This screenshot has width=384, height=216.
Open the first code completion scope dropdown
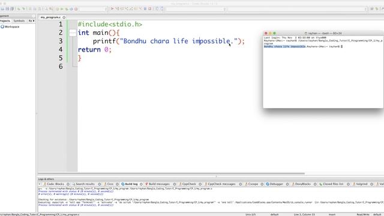point(196,9)
